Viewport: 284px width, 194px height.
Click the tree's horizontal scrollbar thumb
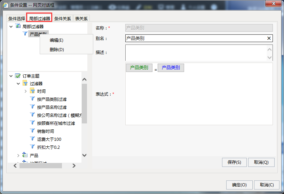click(x=41, y=165)
